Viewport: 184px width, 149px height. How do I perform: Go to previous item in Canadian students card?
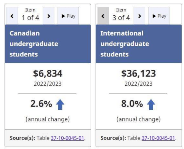(12, 16)
